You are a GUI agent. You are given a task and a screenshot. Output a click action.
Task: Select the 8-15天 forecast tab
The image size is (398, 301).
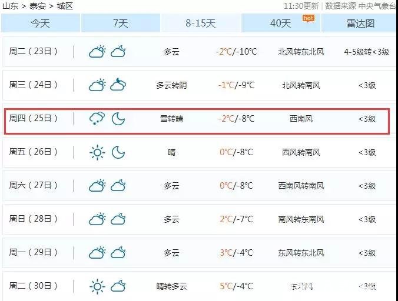click(201, 24)
